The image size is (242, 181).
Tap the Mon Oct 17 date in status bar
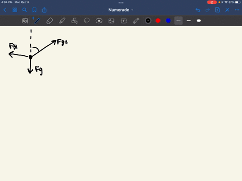22,2
